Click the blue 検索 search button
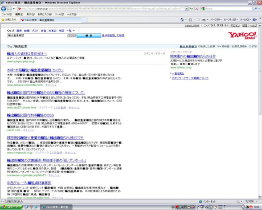This screenshot has width=262, height=210. (x=89, y=35)
